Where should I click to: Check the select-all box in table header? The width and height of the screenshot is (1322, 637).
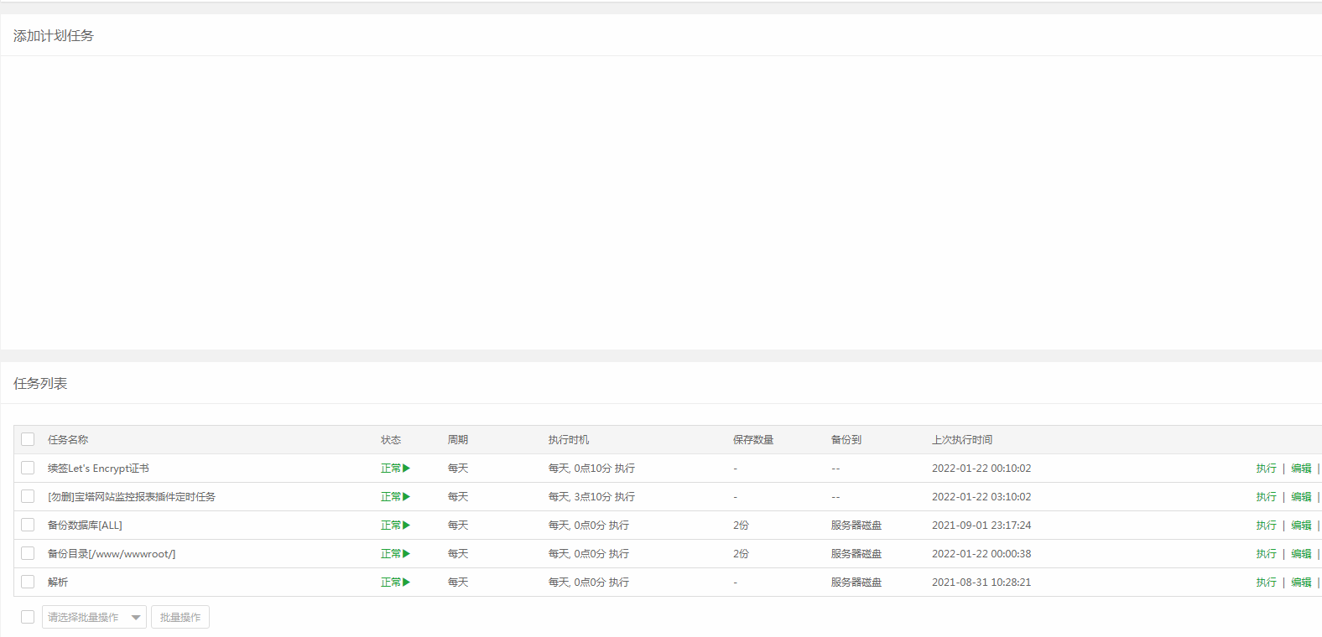[28, 439]
